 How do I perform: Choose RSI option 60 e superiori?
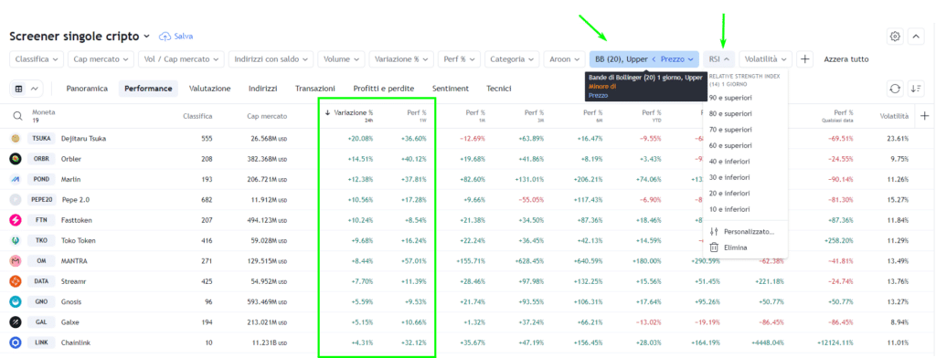(746, 145)
